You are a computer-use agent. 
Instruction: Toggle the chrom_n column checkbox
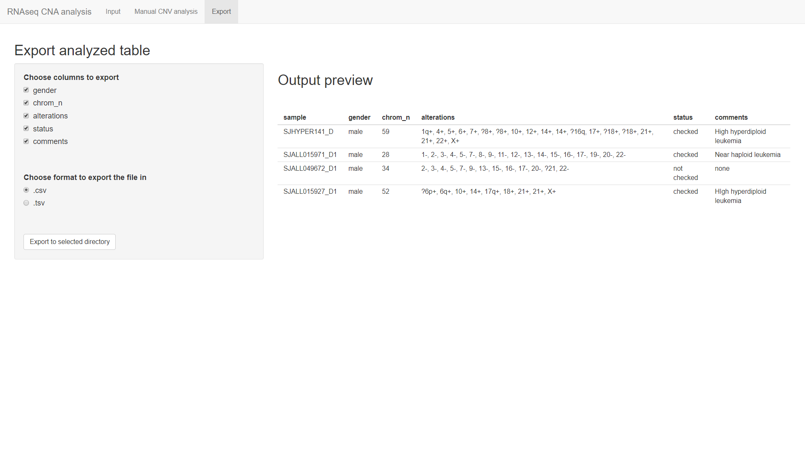[26, 103]
